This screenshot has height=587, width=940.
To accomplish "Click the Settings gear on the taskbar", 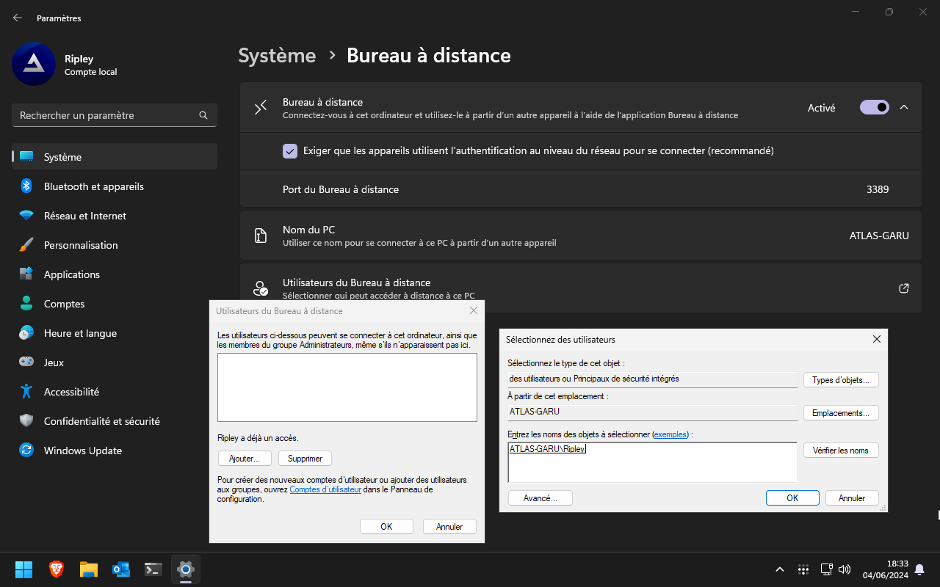I will click(x=186, y=569).
